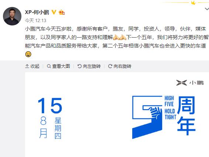Click the gold V verified badge
The image size is (209, 157).
[54, 12]
